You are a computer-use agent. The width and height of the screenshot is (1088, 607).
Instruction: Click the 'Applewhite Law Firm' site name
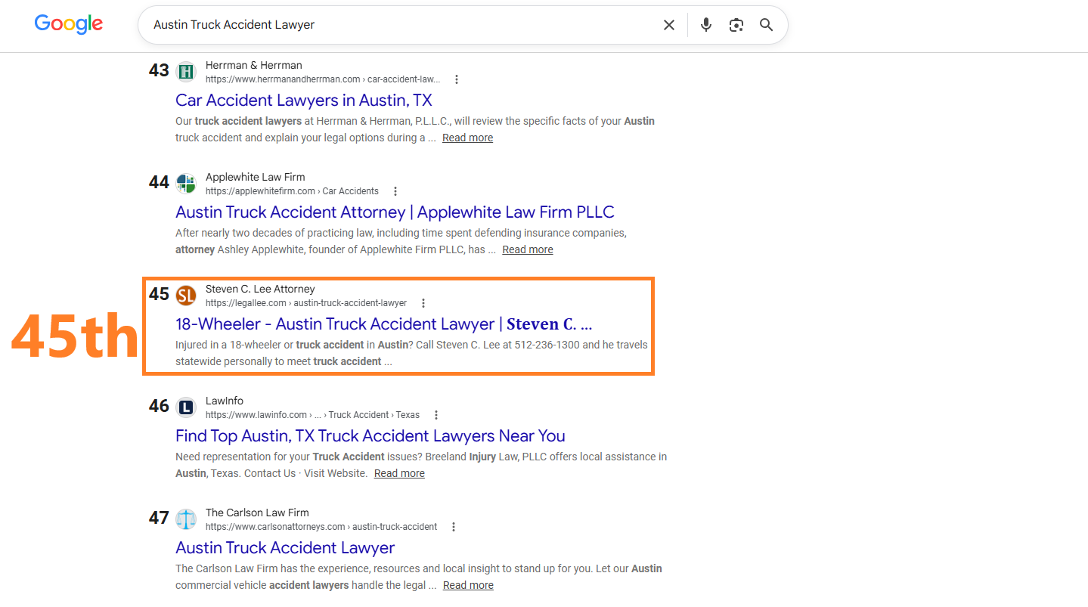tap(256, 177)
